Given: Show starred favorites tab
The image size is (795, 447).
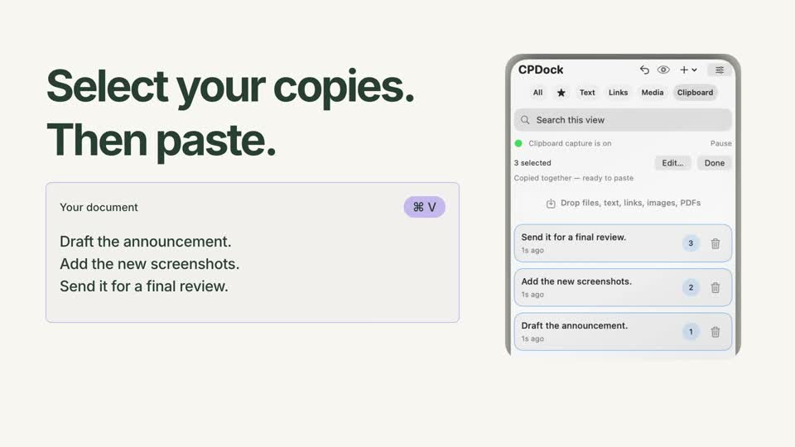Looking at the screenshot, I should (x=561, y=92).
